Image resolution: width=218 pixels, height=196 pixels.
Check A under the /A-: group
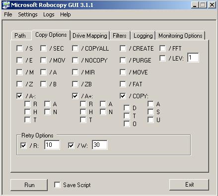click(x=48, y=104)
